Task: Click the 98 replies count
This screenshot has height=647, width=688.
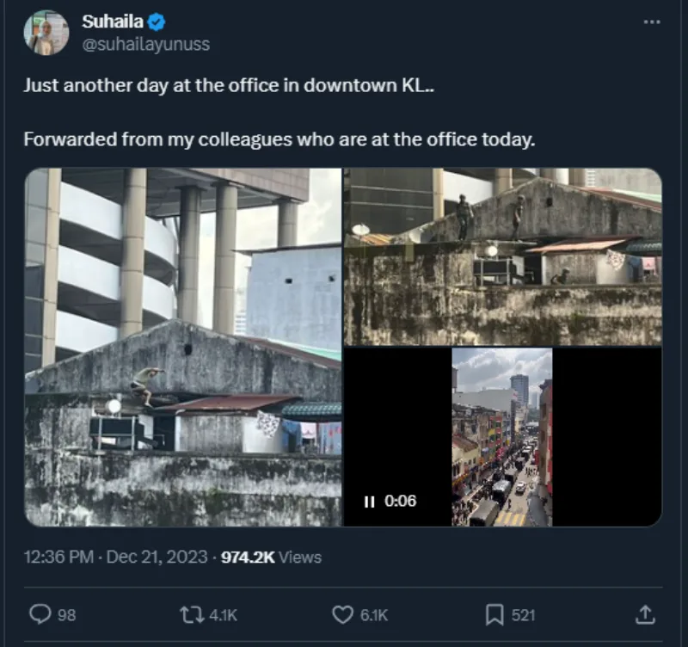Action: pyautogui.click(x=67, y=615)
